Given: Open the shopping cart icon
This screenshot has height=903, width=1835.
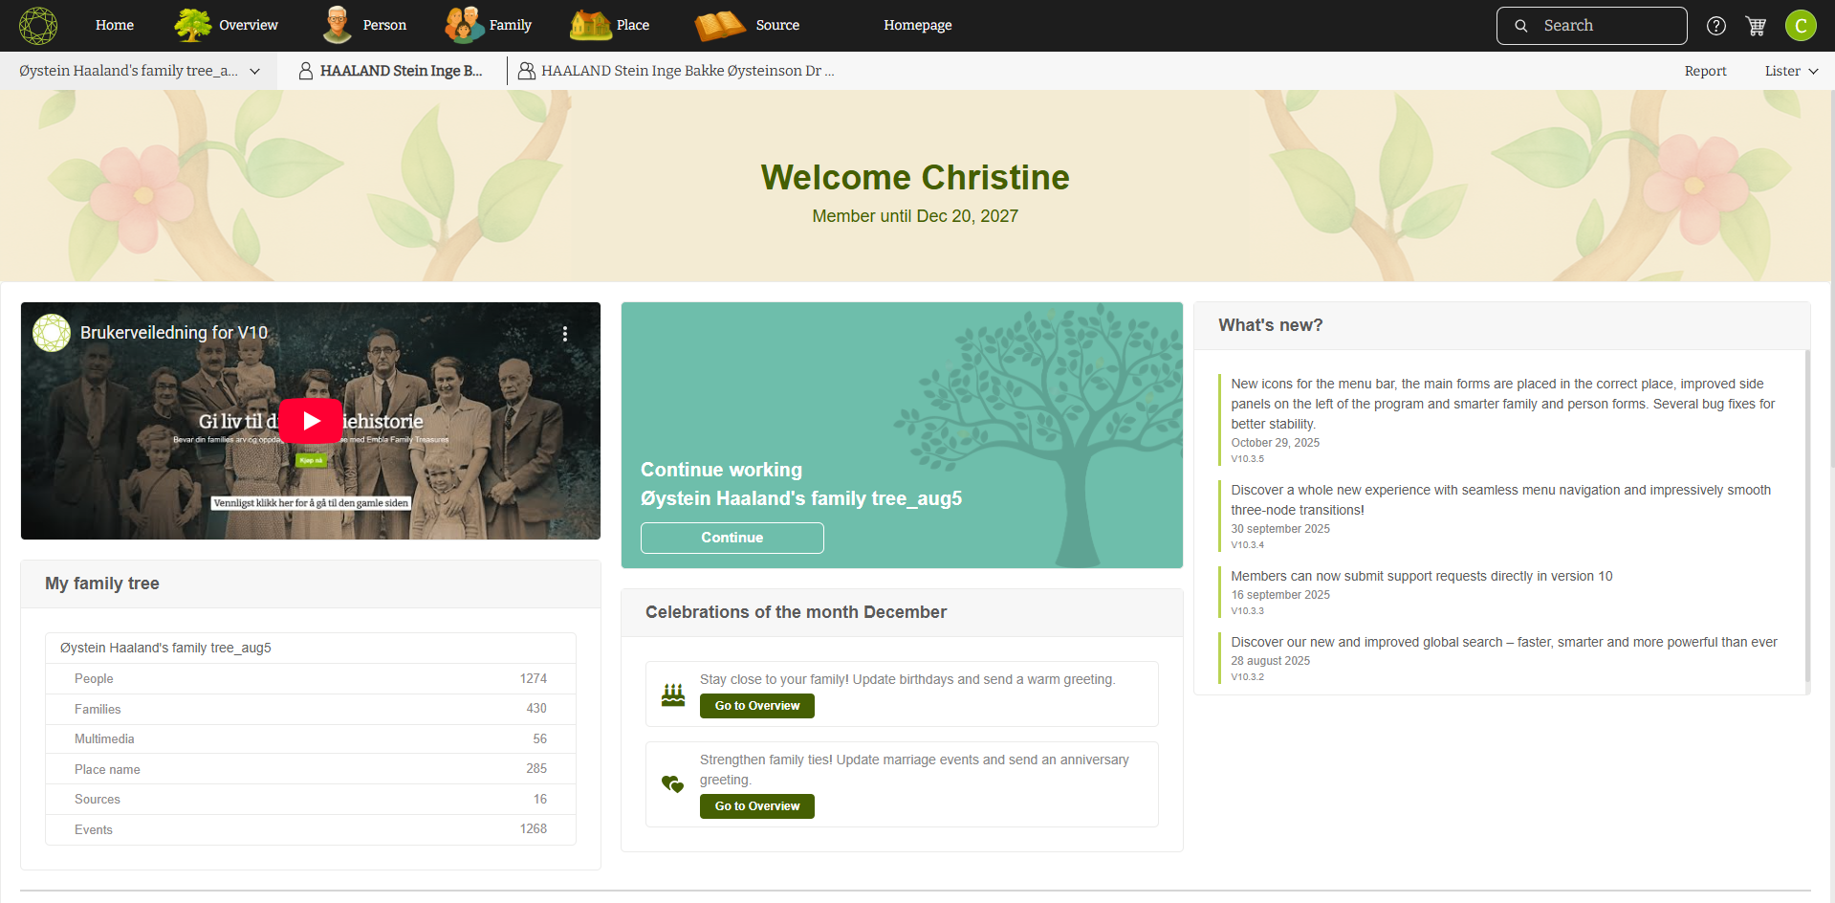Looking at the screenshot, I should click(1756, 26).
